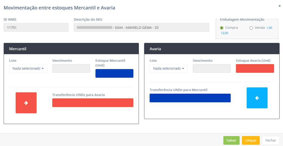This screenshot has height=146, width=283.
Task: Select the Venda packaging radio button
Action: pos(251,28)
